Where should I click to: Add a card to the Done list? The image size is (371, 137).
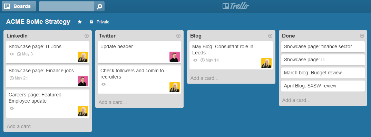point(296,100)
